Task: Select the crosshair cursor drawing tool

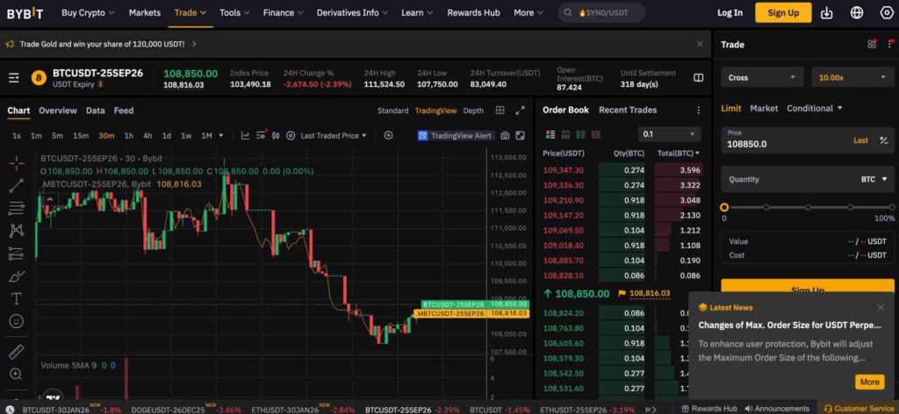Action: (x=17, y=163)
